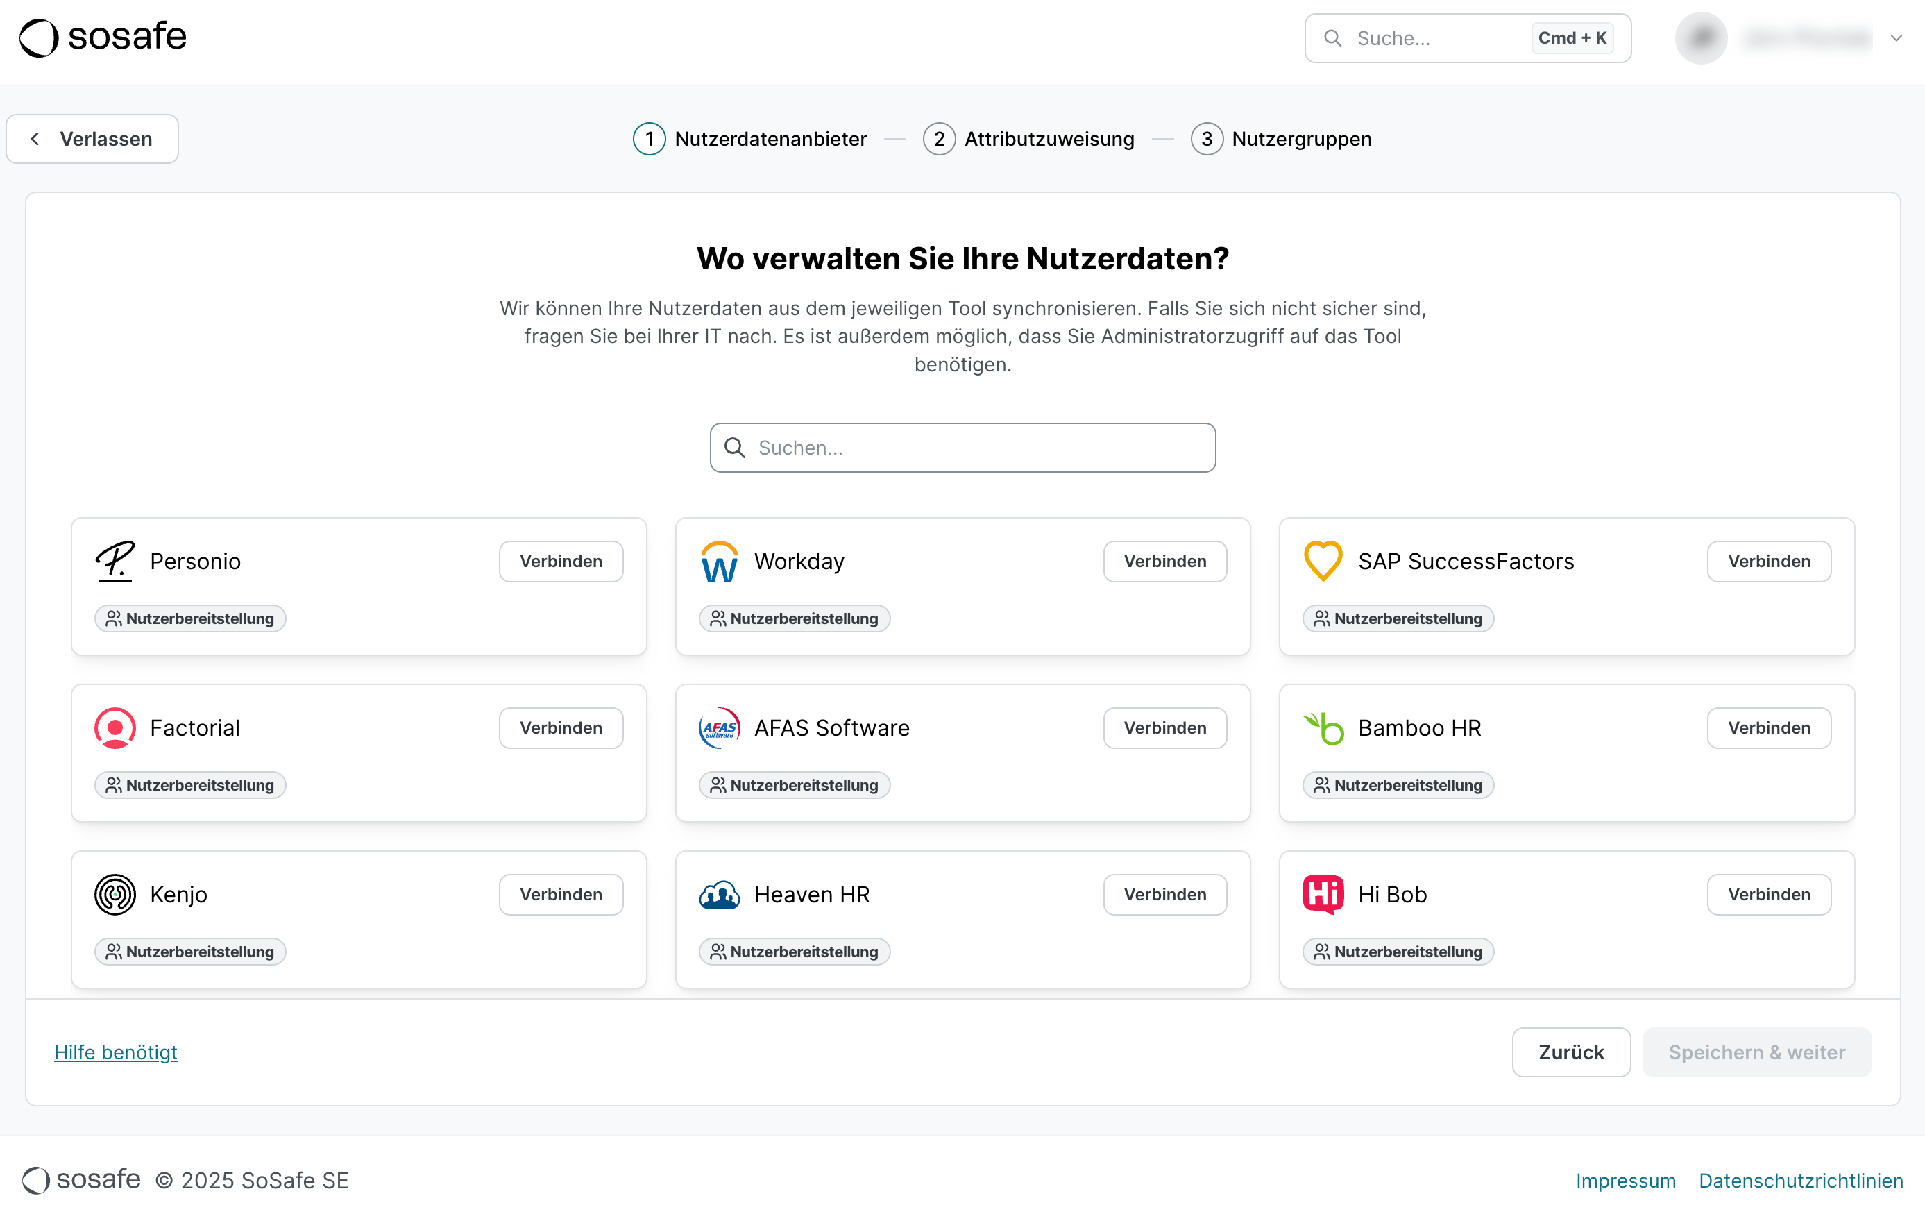1925x1205 pixels.
Task: Click the Workday logo icon
Action: [719, 561]
